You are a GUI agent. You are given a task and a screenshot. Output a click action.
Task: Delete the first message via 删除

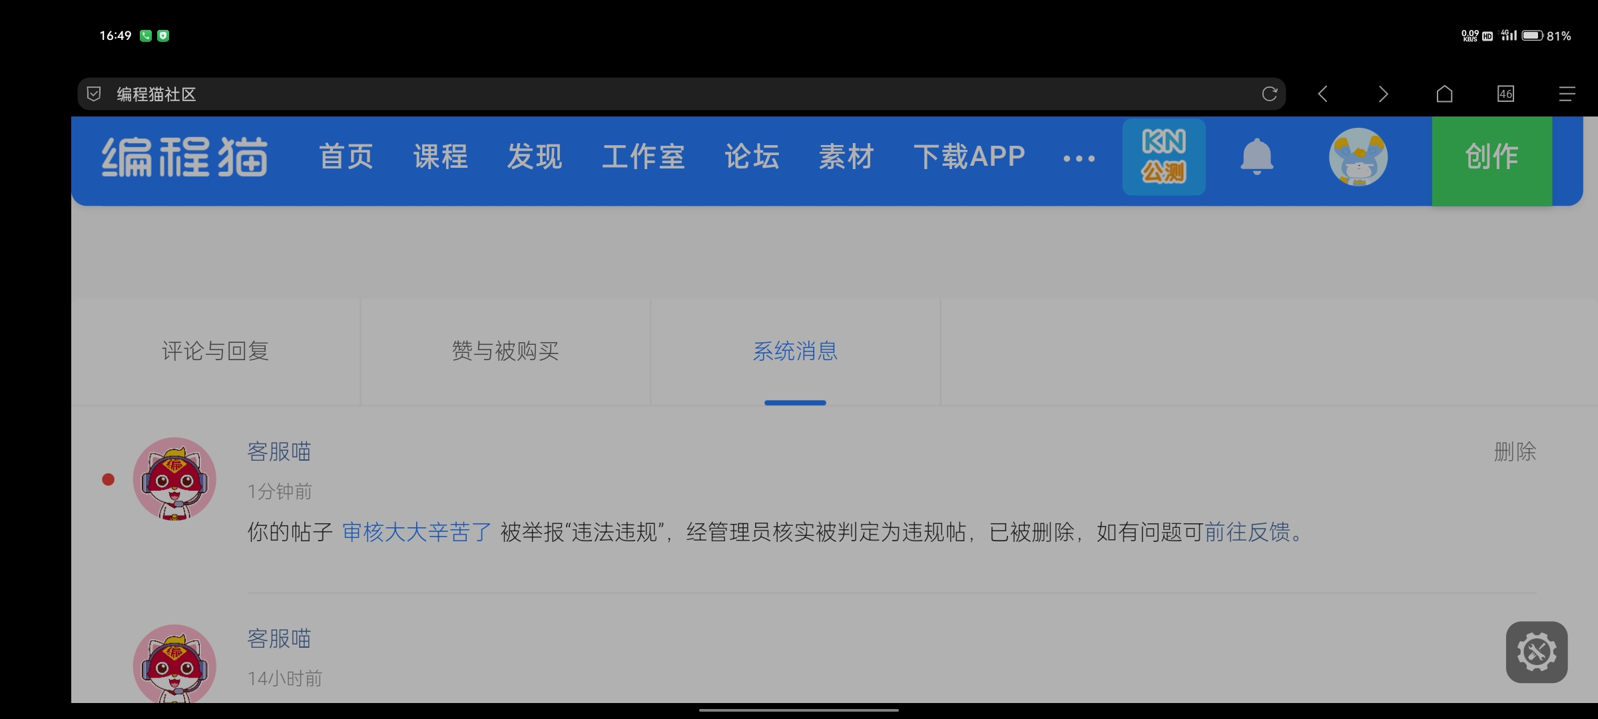[x=1515, y=452]
